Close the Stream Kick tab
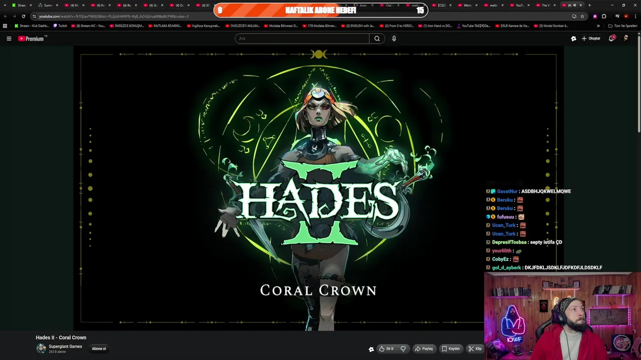This screenshot has width=641, height=360. pyautogui.click(x=31, y=5)
